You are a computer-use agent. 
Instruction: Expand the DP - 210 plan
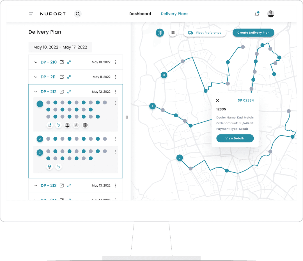tap(36, 62)
